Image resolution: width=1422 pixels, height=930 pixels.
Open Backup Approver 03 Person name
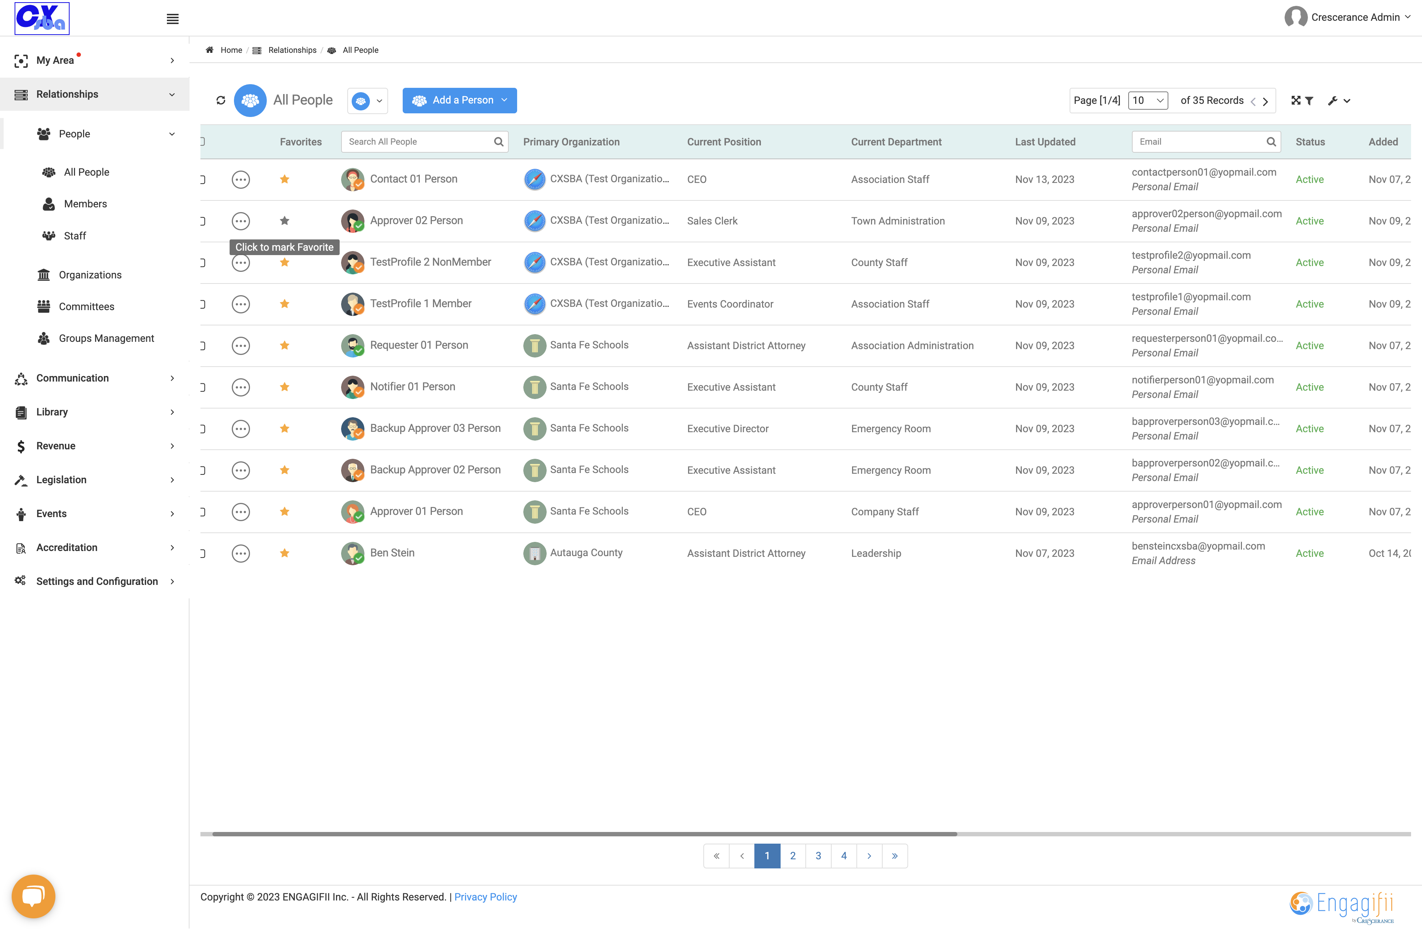pyautogui.click(x=435, y=428)
